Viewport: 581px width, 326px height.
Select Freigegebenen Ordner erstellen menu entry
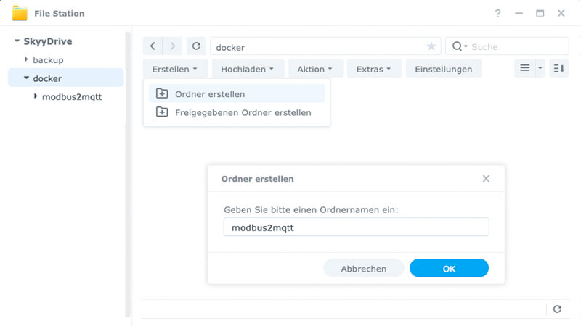pyautogui.click(x=243, y=112)
